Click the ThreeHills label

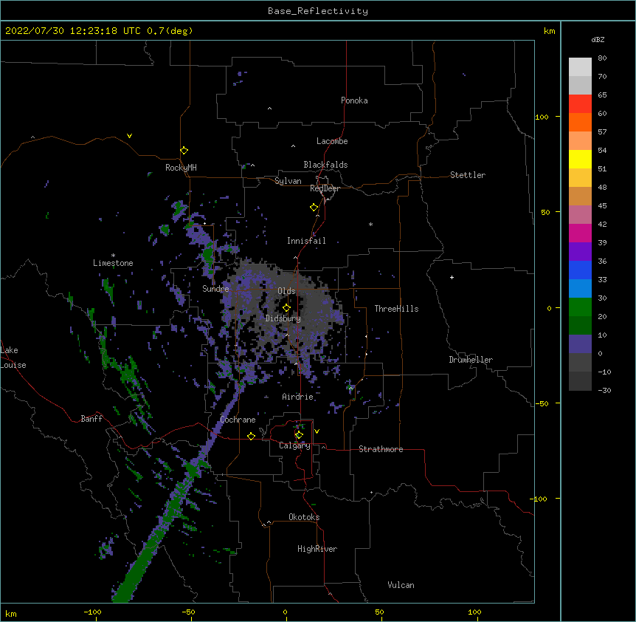click(x=396, y=309)
